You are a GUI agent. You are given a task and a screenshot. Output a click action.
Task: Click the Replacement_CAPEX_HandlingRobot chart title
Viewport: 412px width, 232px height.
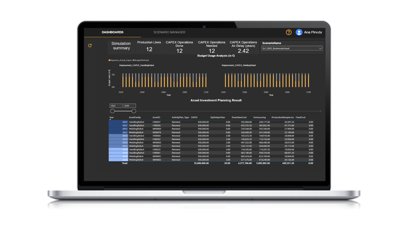(x=136, y=65)
